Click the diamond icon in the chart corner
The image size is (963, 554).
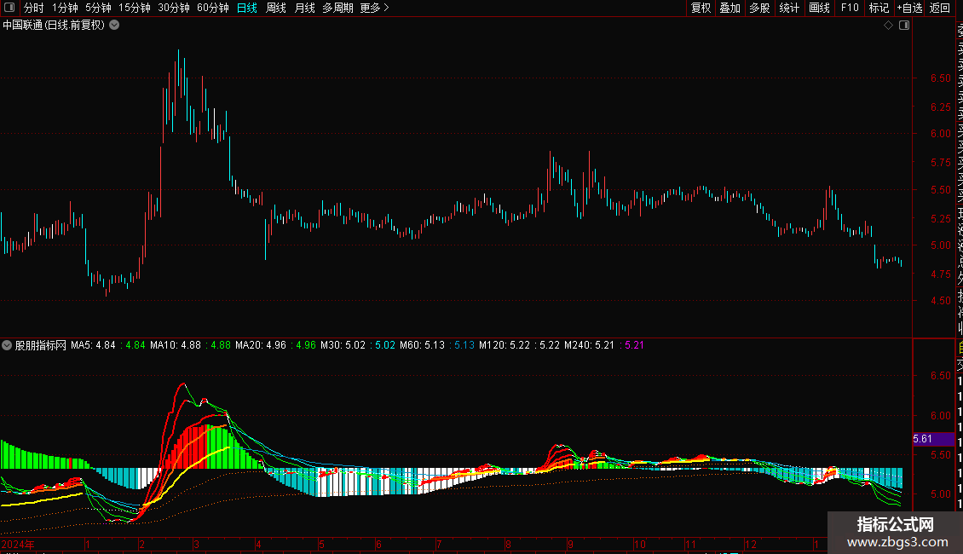(x=888, y=26)
